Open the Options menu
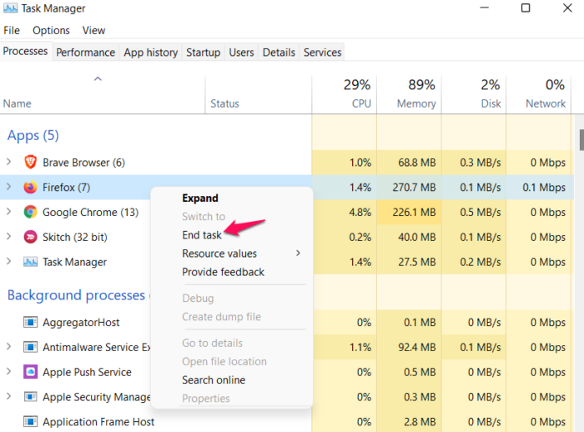Viewport: 584px width, 432px height. (x=52, y=30)
